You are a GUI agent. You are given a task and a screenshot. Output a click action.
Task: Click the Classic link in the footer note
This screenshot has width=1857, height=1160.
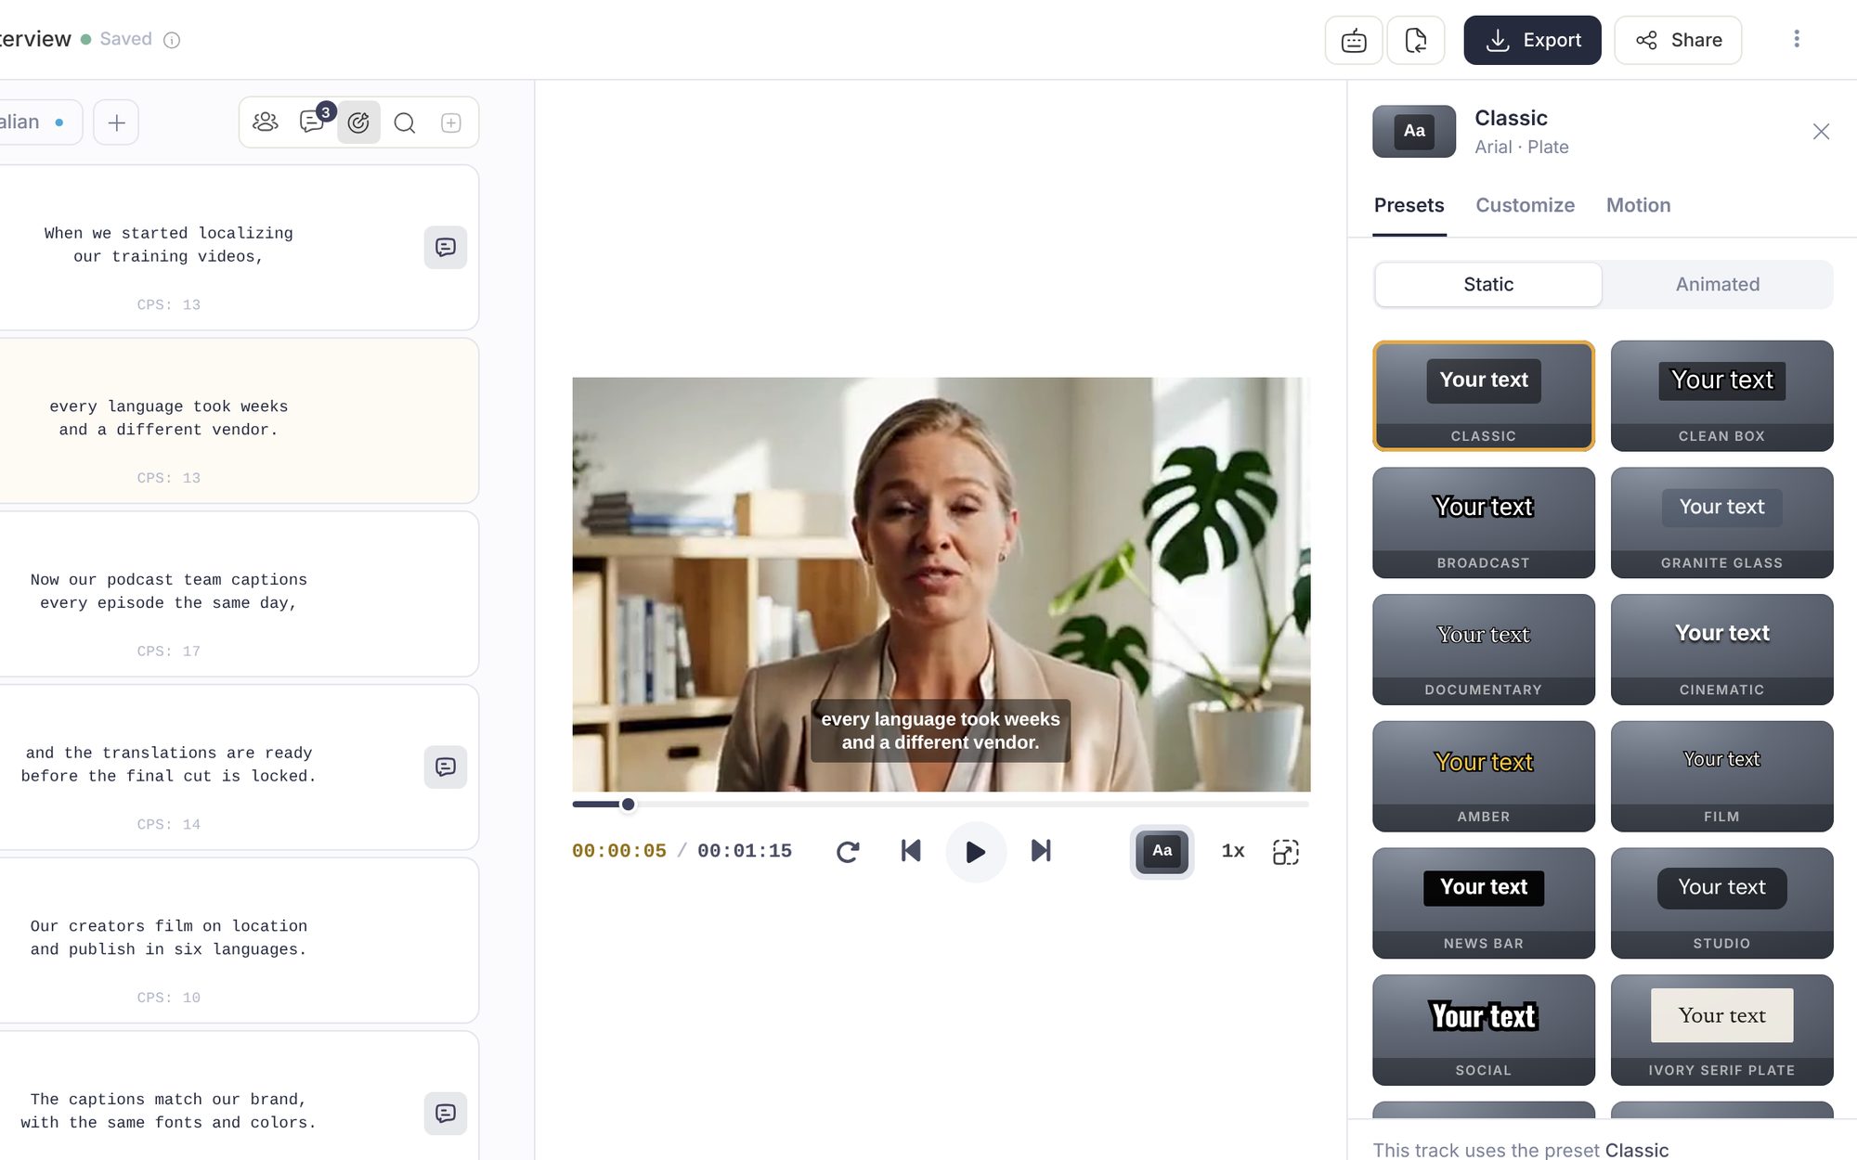pos(1637,1150)
